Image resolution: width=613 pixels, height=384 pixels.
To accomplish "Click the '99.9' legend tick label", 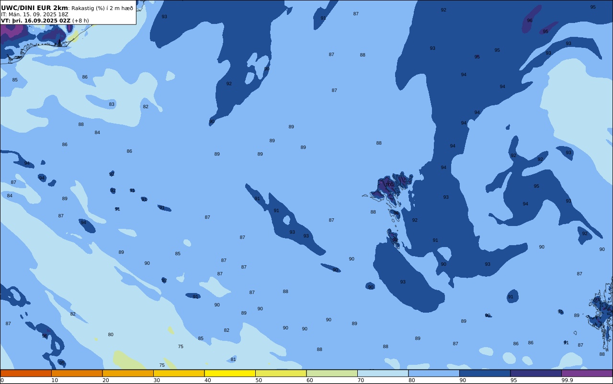I will click(568, 380).
